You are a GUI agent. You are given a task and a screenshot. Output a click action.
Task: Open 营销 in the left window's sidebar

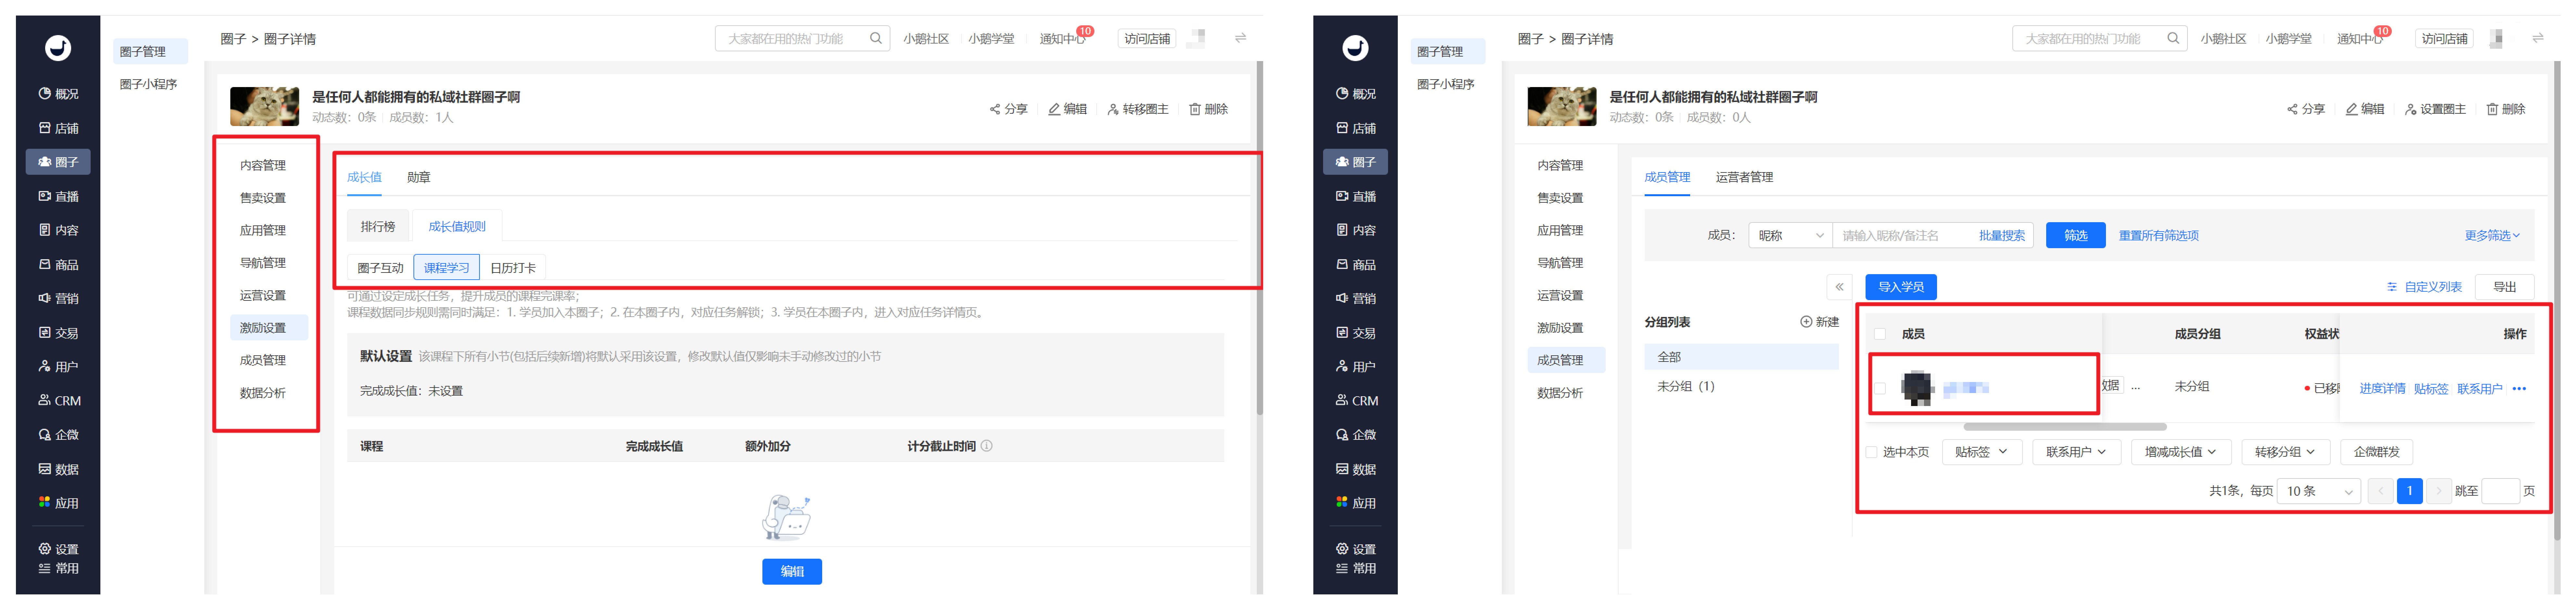(58, 298)
